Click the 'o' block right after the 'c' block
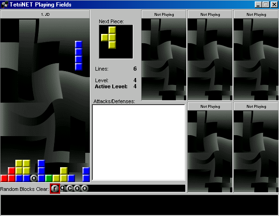 coord(77,188)
